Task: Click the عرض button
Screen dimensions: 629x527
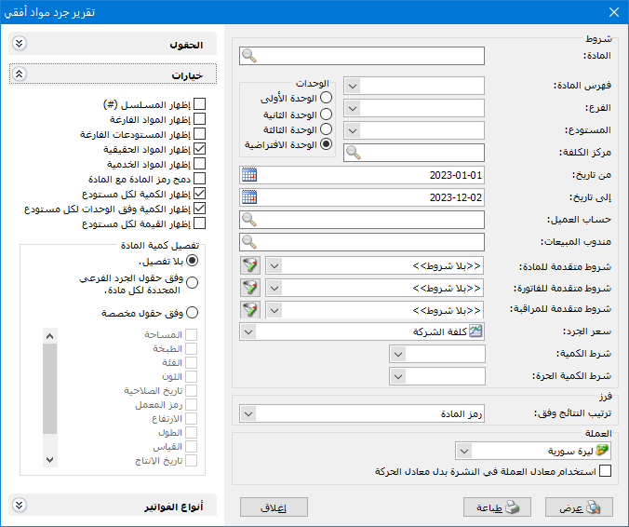Action: (579, 507)
